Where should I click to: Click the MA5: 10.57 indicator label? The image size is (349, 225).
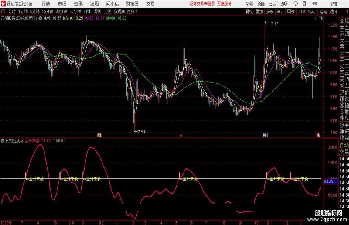pyautogui.click(x=52, y=18)
